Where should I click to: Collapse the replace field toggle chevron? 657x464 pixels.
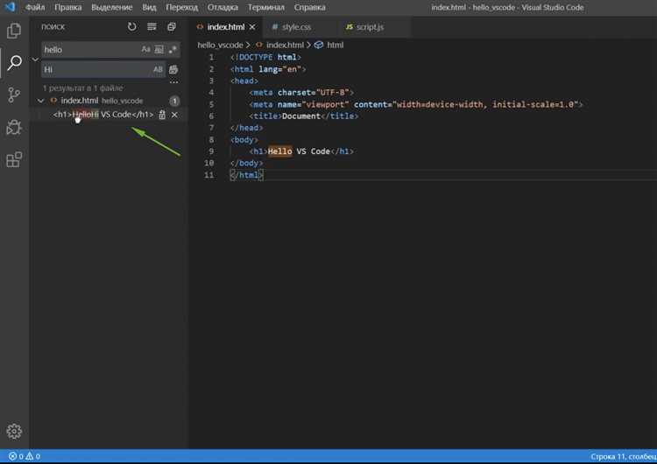coord(35,60)
